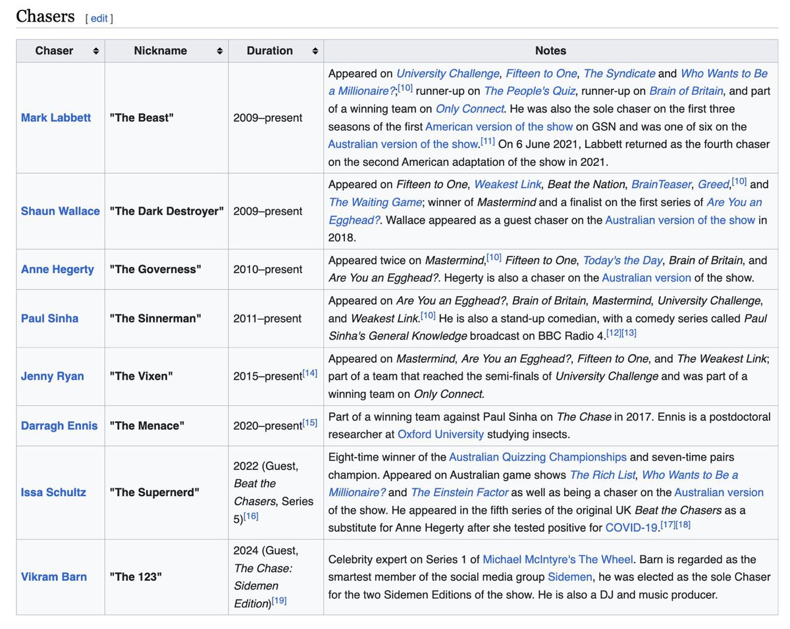Open Issa Schultz's article

[x=53, y=492]
